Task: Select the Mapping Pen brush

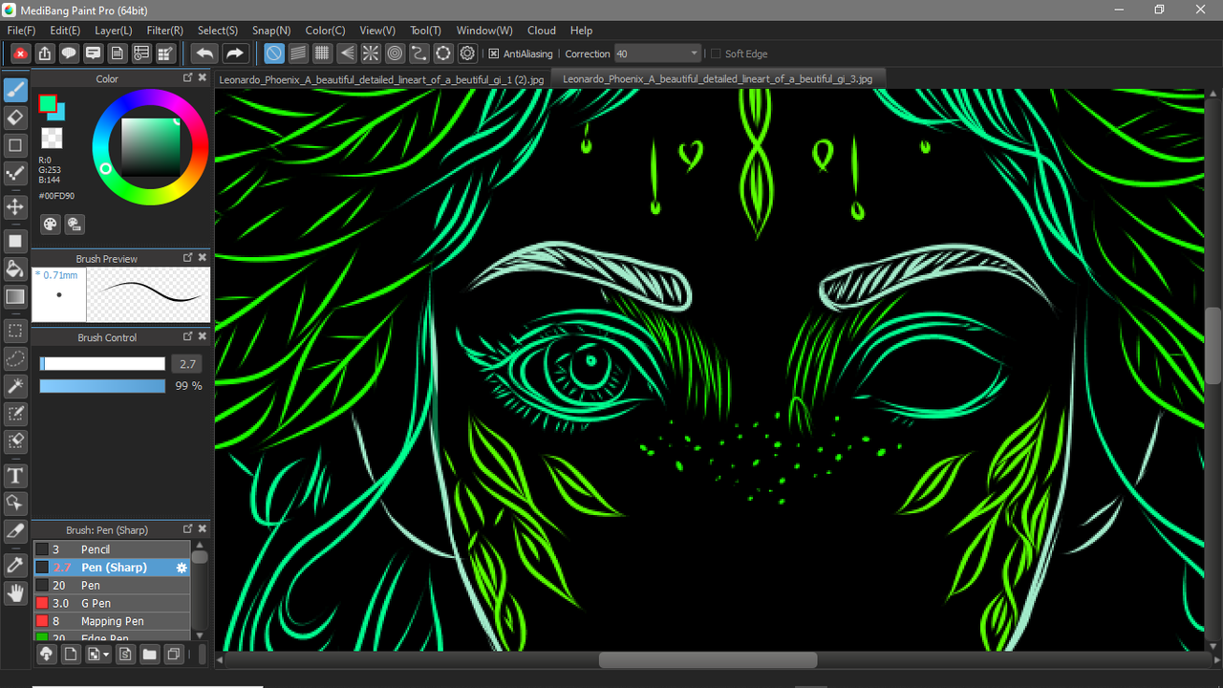Action: click(x=113, y=621)
